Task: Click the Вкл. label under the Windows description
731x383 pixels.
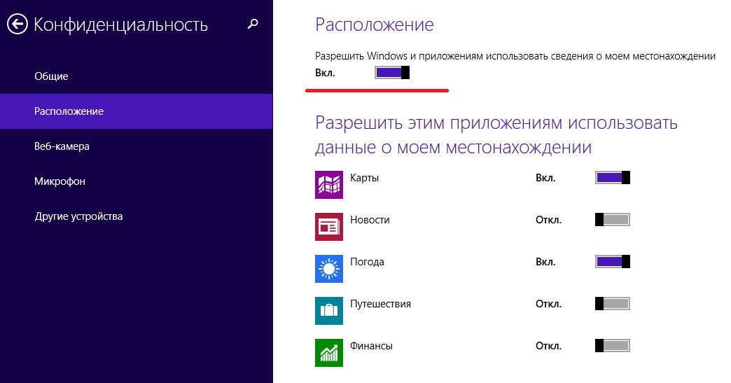Action: tap(325, 73)
